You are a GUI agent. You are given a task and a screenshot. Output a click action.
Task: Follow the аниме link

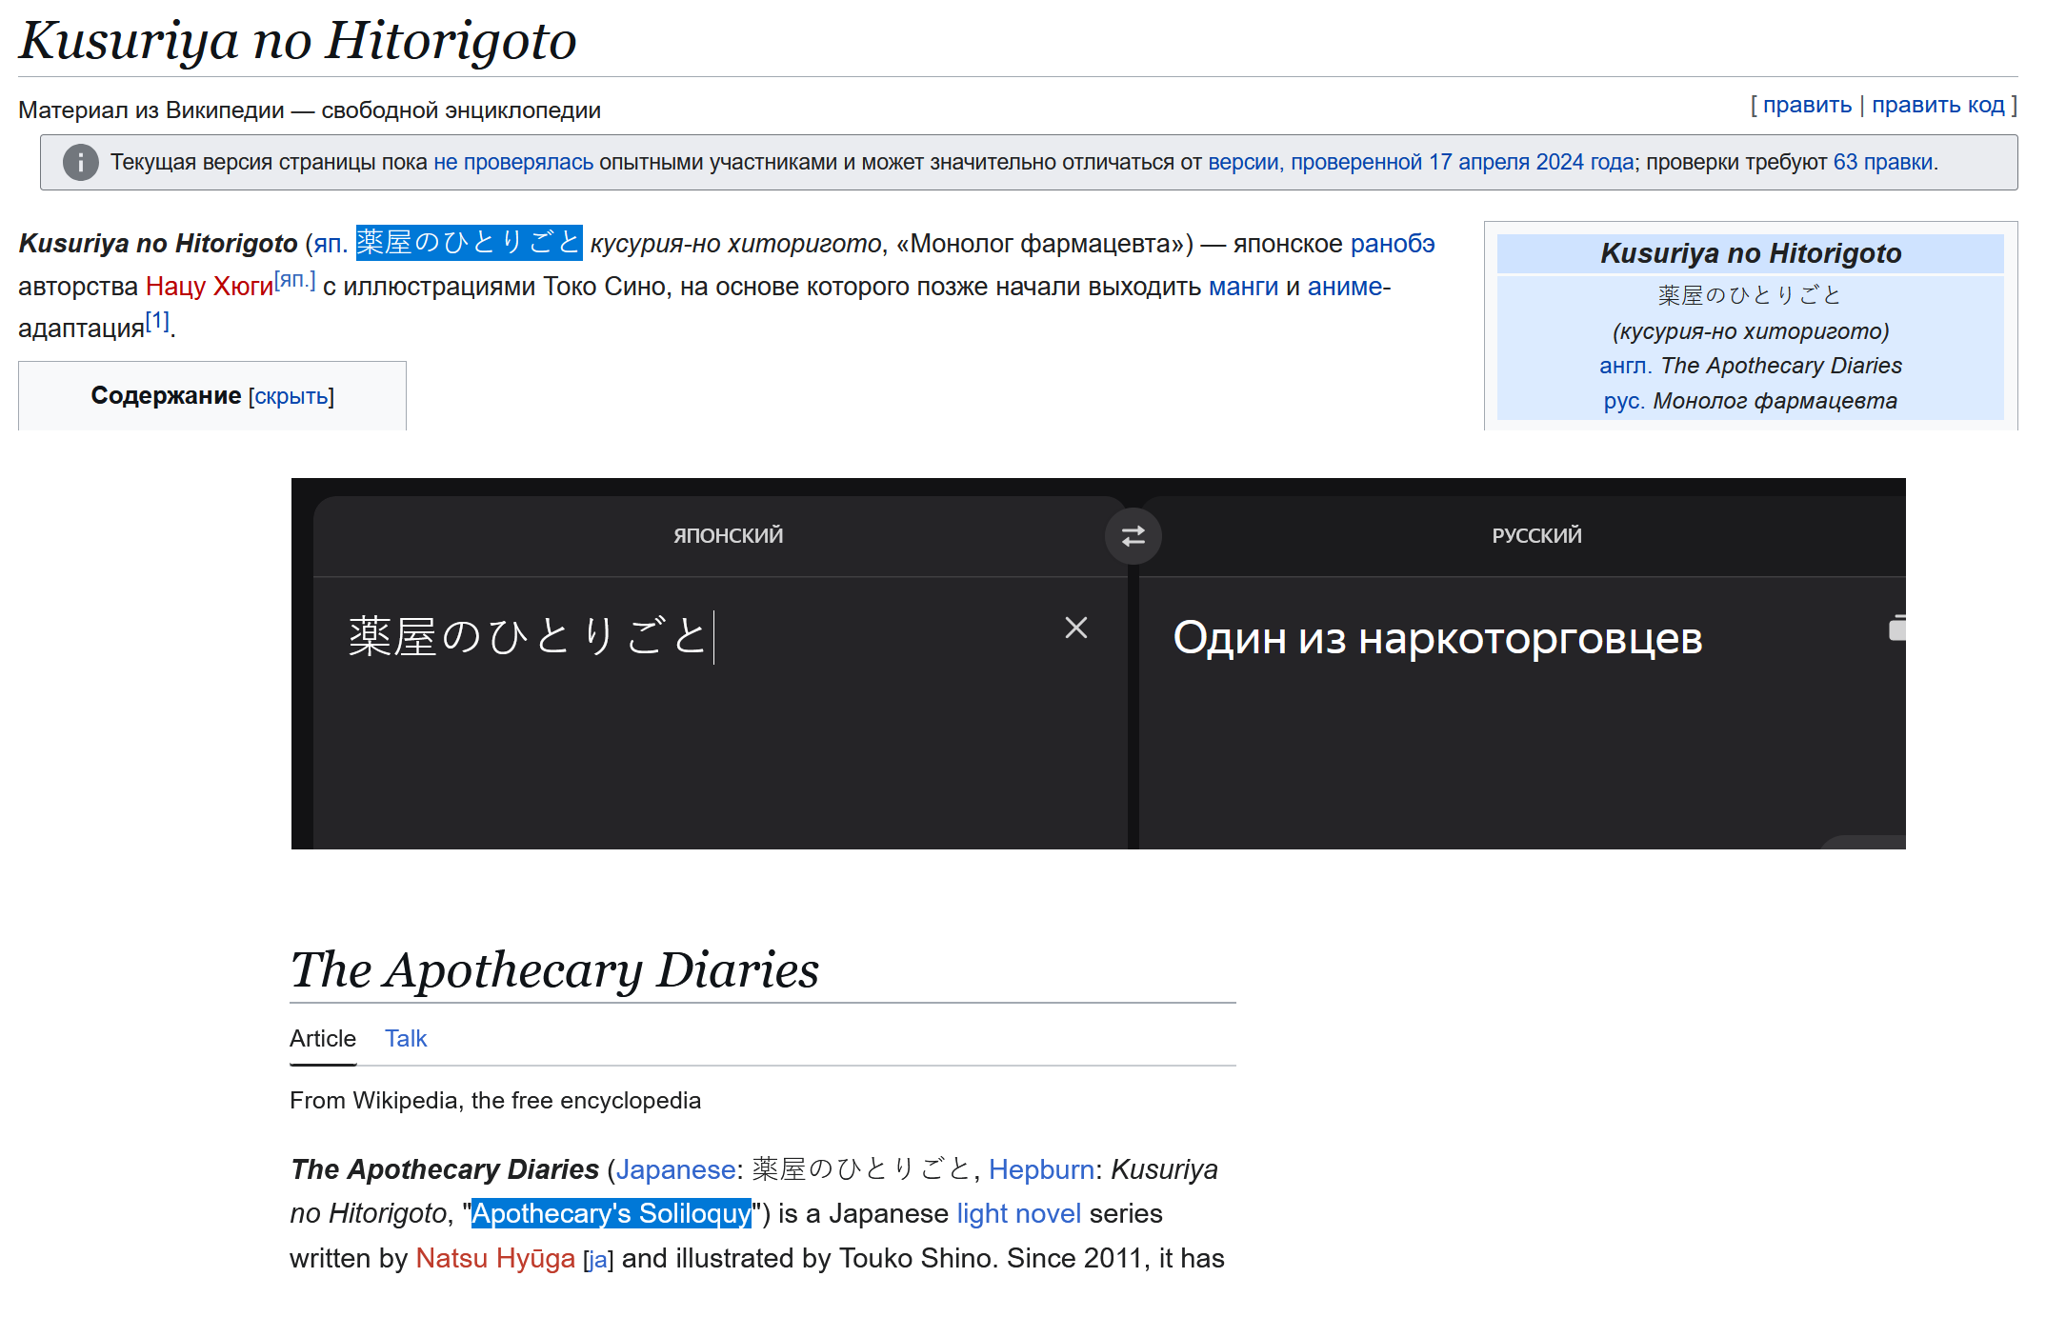point(1345,287)
